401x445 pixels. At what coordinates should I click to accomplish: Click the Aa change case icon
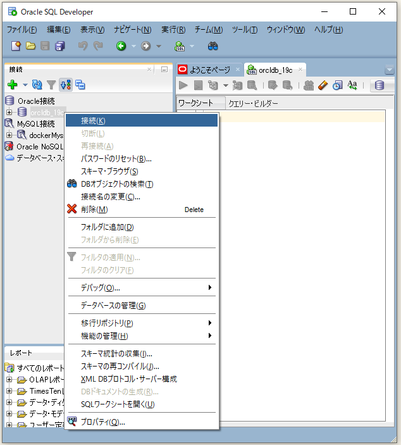[x=352, y=85]
